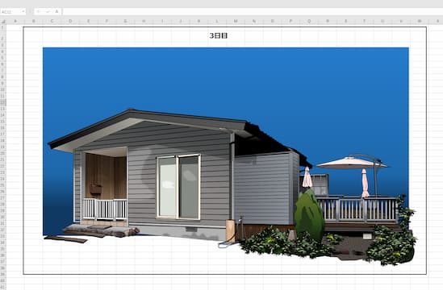Click the Enter checkmark icon in formula bar

[x=48, y=11]
